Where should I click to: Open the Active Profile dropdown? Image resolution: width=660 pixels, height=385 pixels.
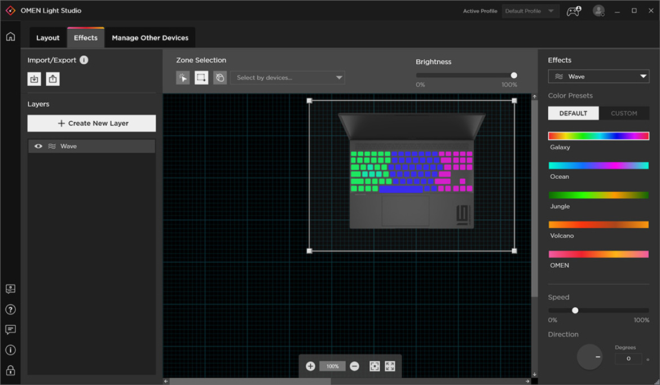[x=530, y=11]
